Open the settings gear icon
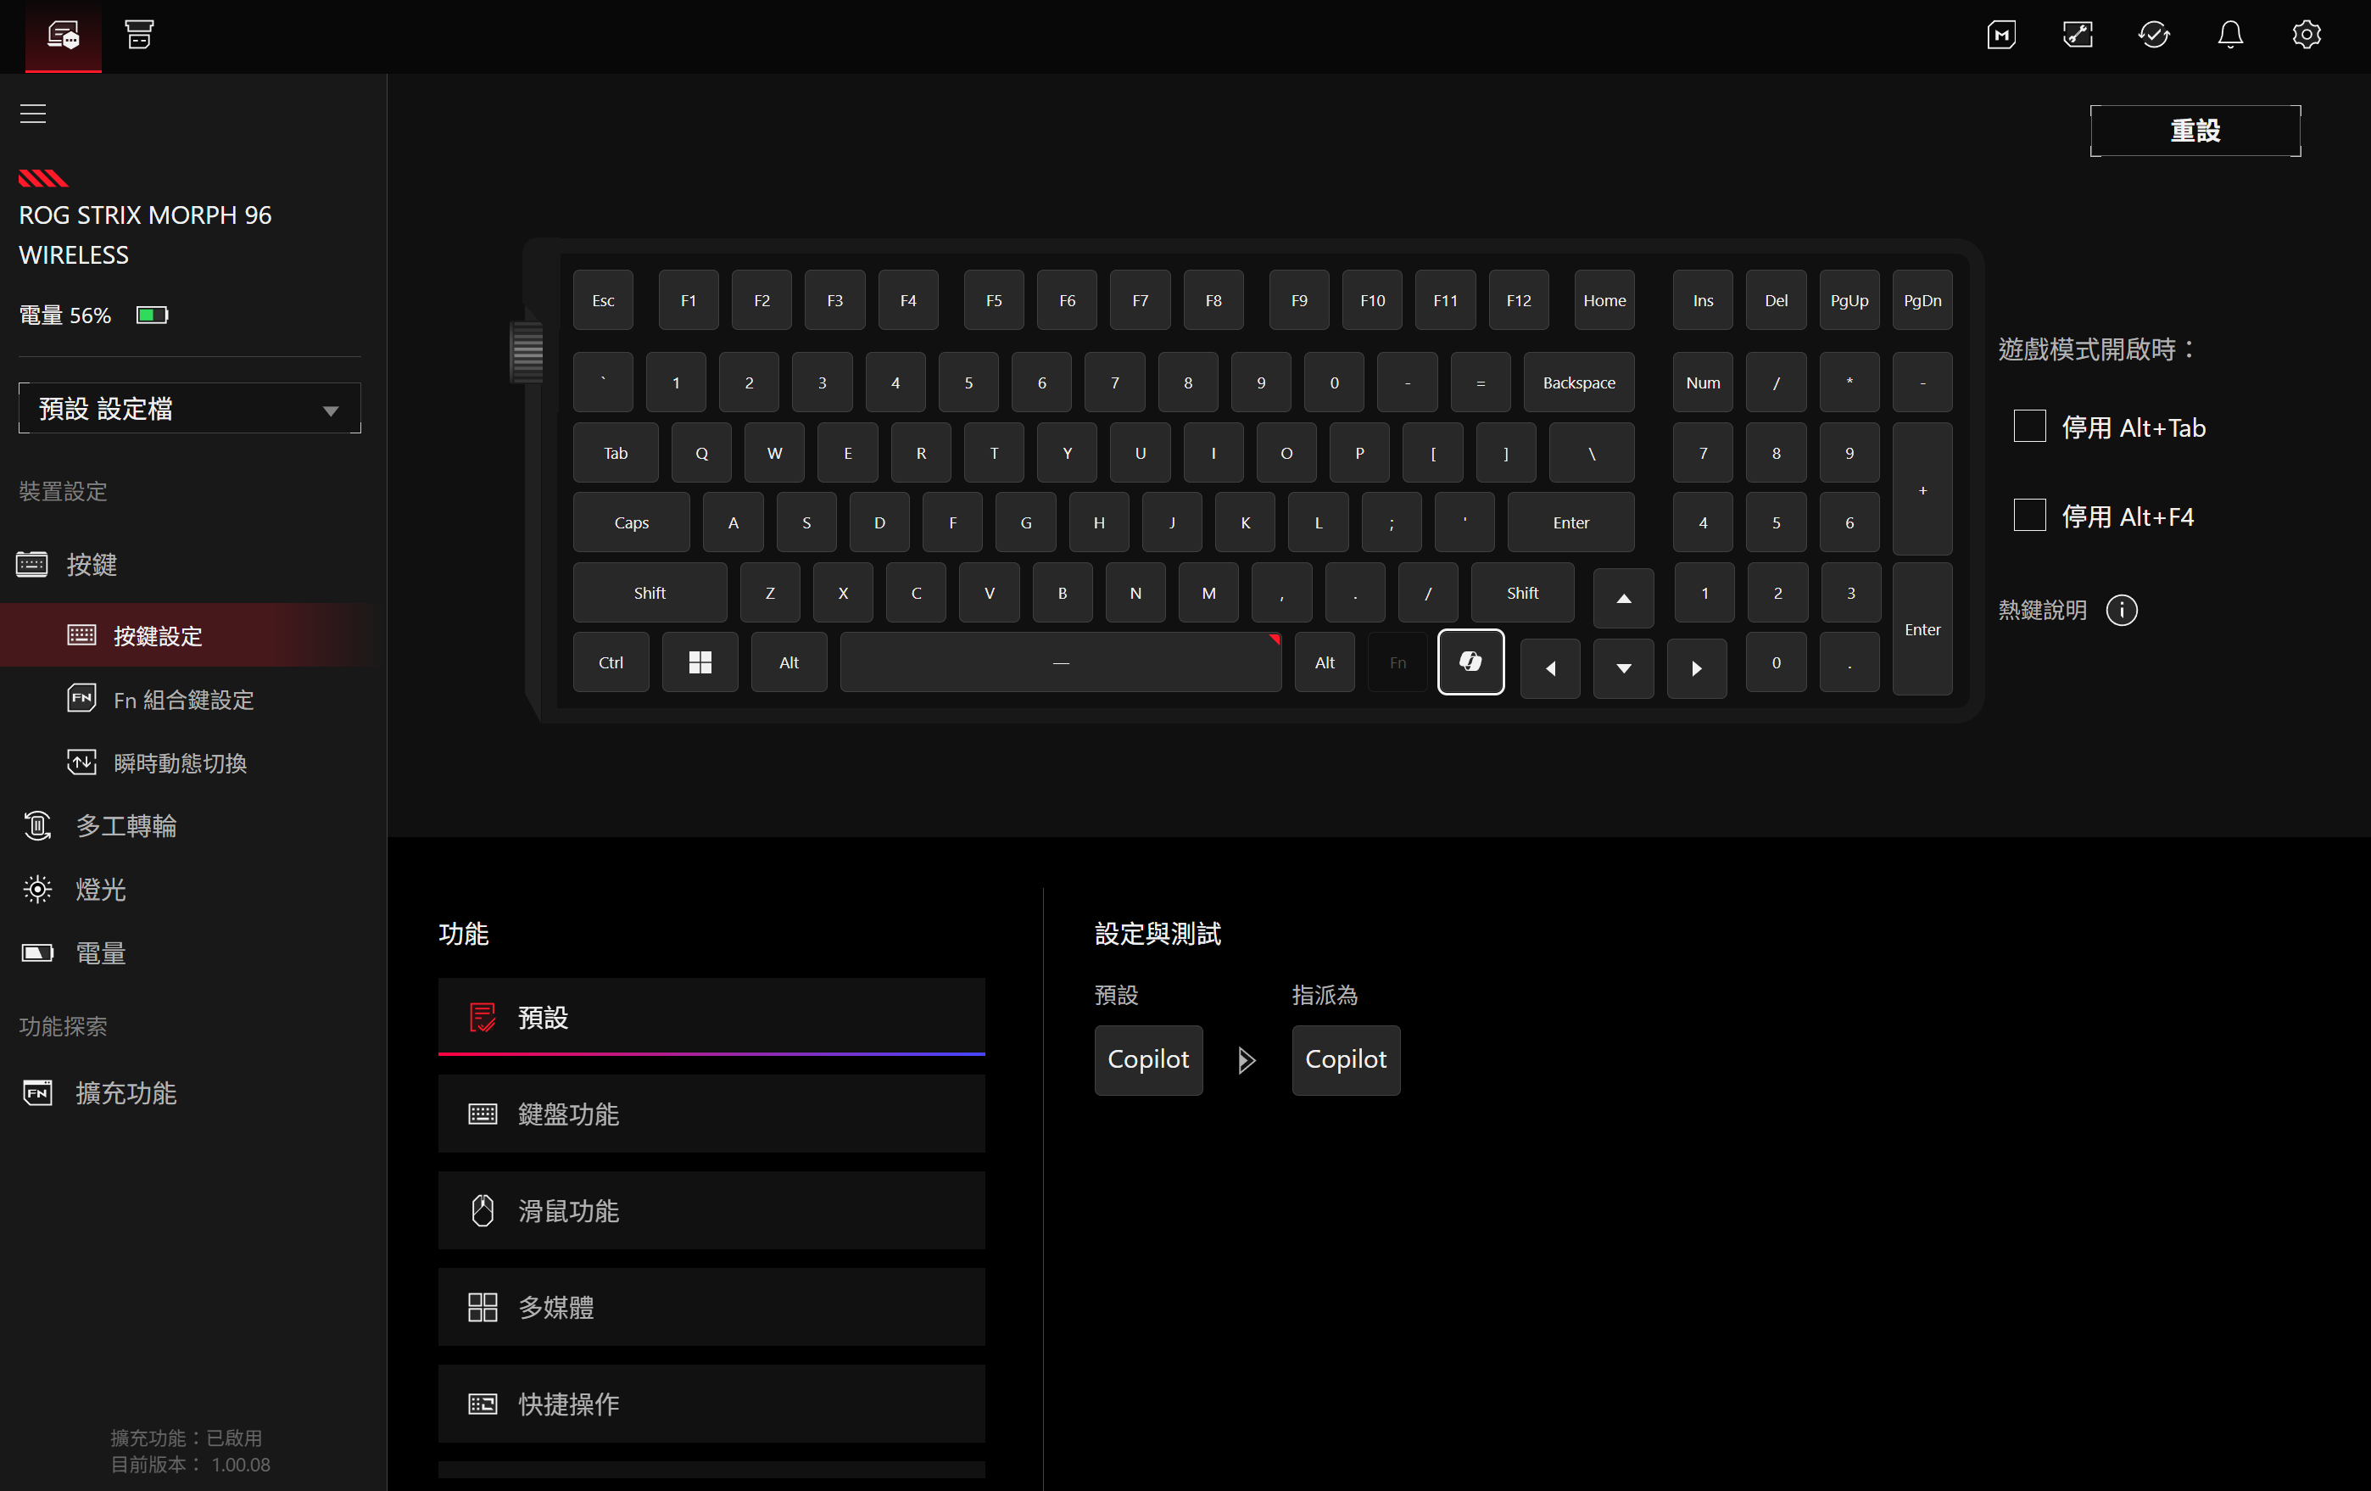This screenshot has height=1491, width=2371. [x=2305, y=36]
